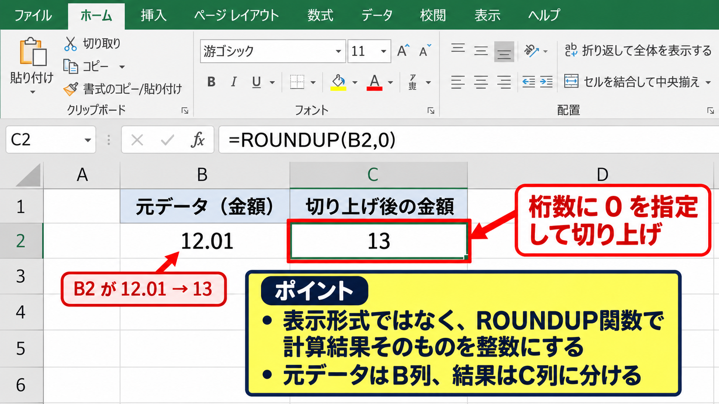Open the font size 11 dropdown

pyautogui.click(x=383, y=51)
